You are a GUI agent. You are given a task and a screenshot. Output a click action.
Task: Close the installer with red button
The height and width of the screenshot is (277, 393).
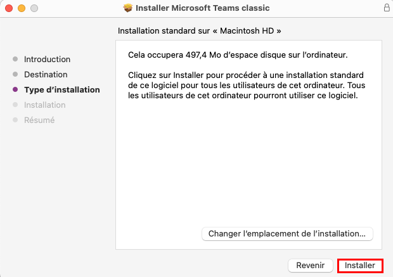9,8
